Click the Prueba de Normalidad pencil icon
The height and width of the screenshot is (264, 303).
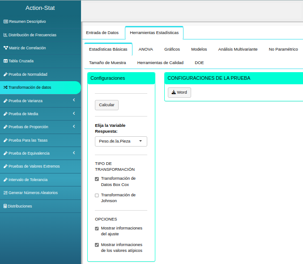pyautogui.click(x=5, y=74)
